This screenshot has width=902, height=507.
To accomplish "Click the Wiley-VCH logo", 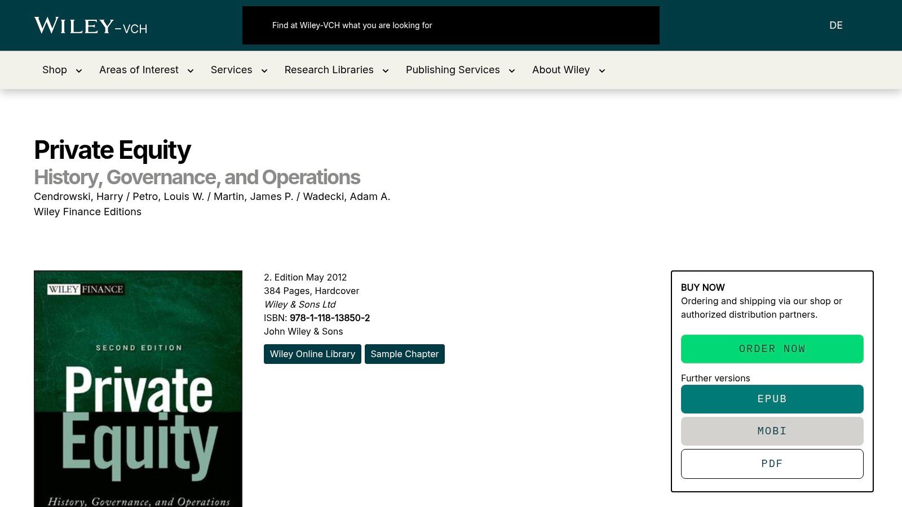I will point(91,25).
